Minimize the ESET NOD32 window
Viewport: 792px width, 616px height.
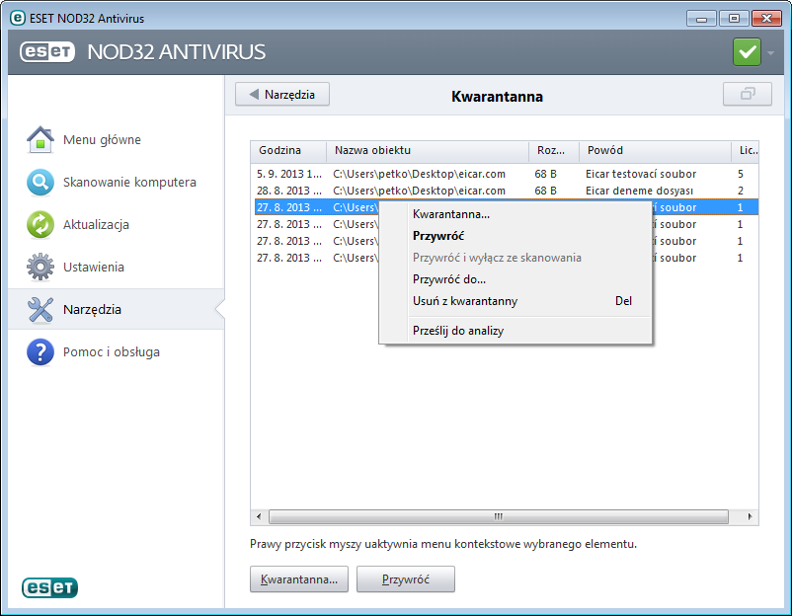tap(701, 19)
